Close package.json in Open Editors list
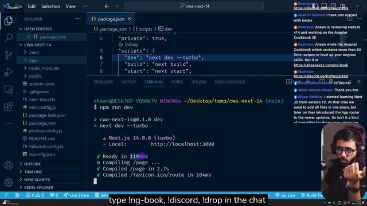The image size is (367, 206). coord(28,37)
